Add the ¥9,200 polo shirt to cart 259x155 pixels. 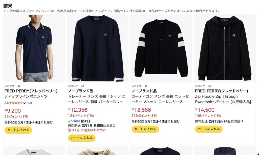coord(18,130)
